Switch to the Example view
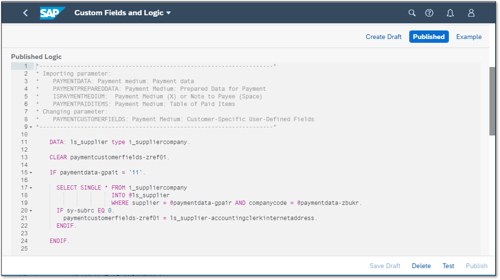500x280 pixels. pos(469,37)
